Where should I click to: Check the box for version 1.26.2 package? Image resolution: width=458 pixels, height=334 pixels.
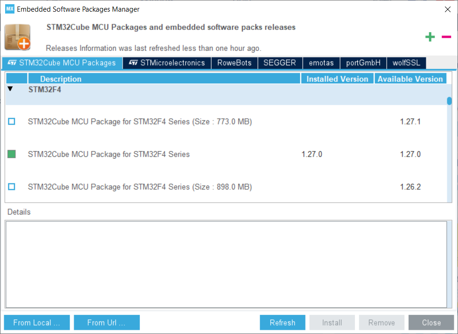point(12,187)
